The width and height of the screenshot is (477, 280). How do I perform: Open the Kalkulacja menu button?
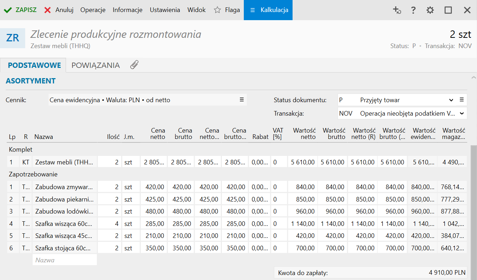tap(268, 10)
